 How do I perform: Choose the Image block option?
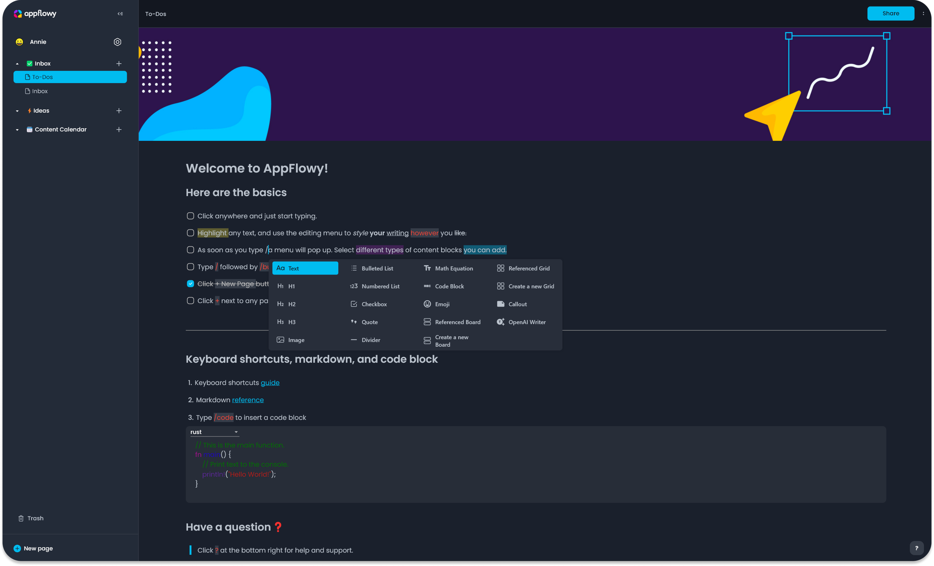[x=296, y=340]
